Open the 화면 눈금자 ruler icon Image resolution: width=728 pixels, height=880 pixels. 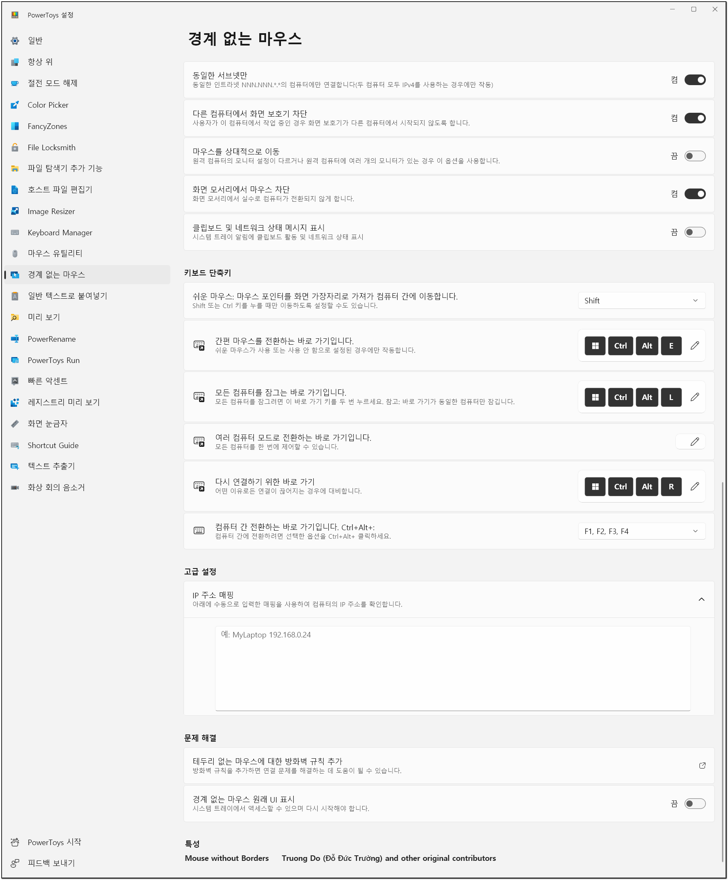15,424
